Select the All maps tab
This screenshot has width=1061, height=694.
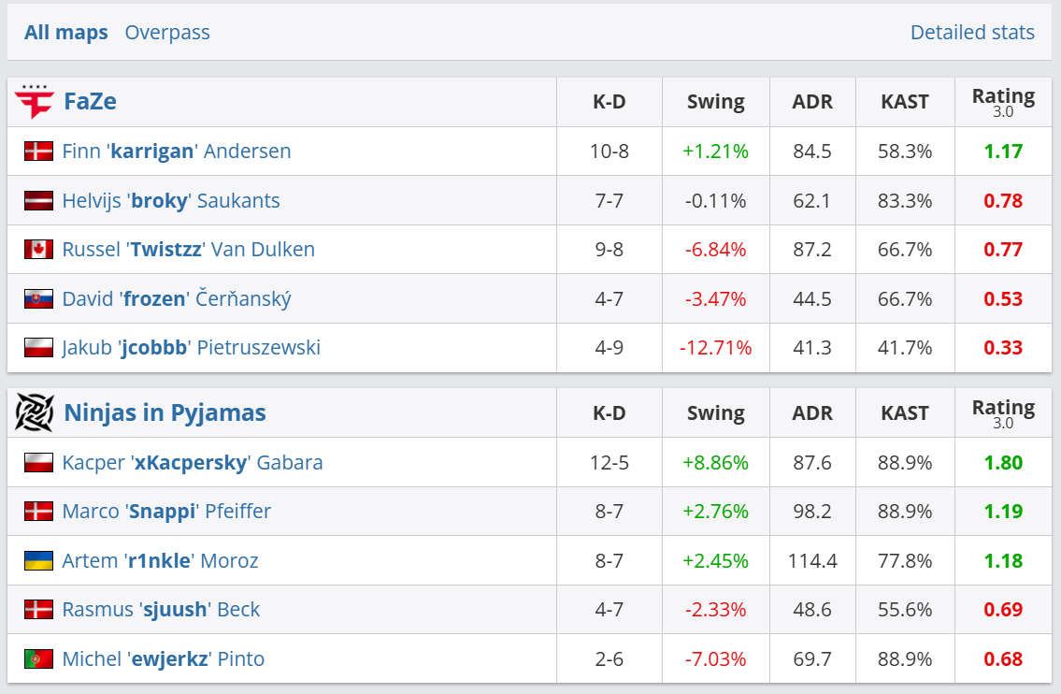coord(66,33)
